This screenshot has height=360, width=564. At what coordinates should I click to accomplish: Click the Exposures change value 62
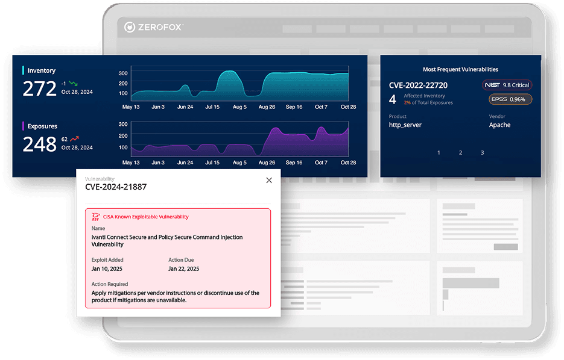65,139
